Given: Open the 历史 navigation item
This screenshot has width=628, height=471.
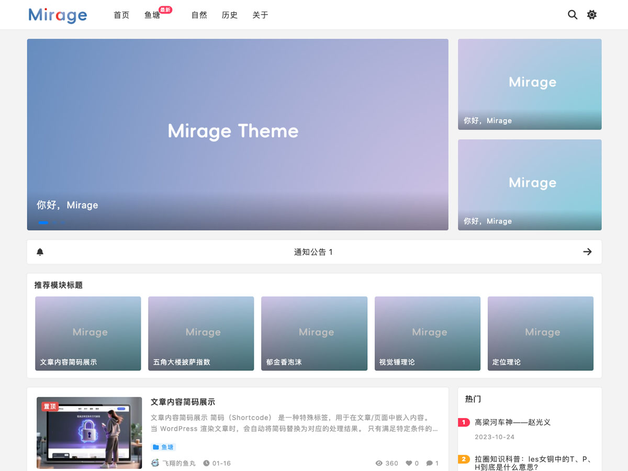Looking at the screenshot, I should click(230, 15).
